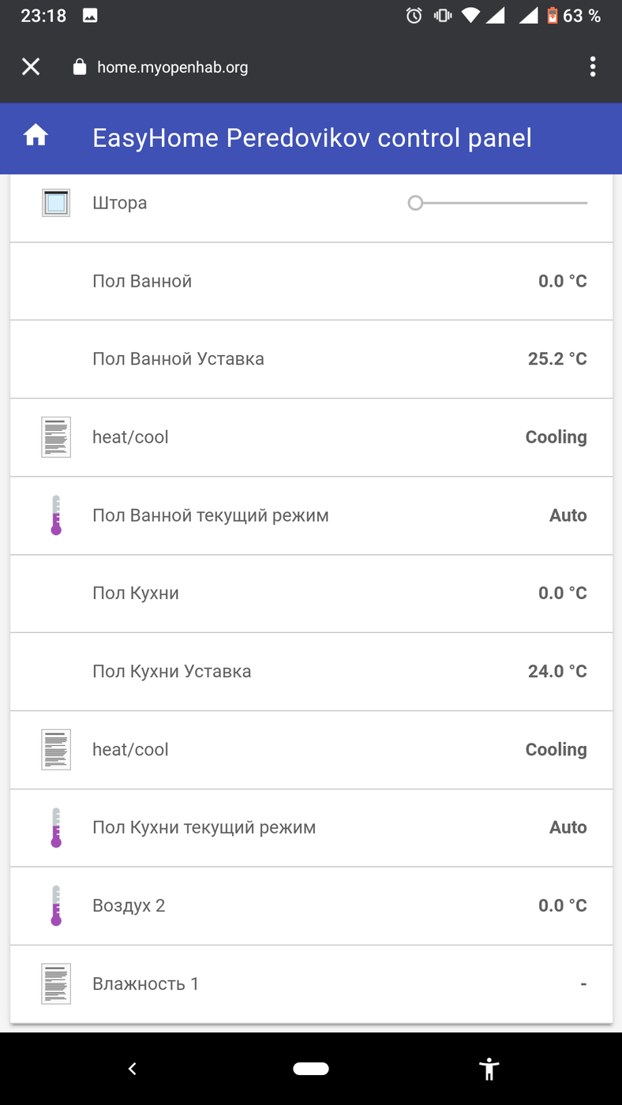Viewport: 622px width, 1105px height.
Task: Click the Штора slider handle
Action: click(415, 203)
